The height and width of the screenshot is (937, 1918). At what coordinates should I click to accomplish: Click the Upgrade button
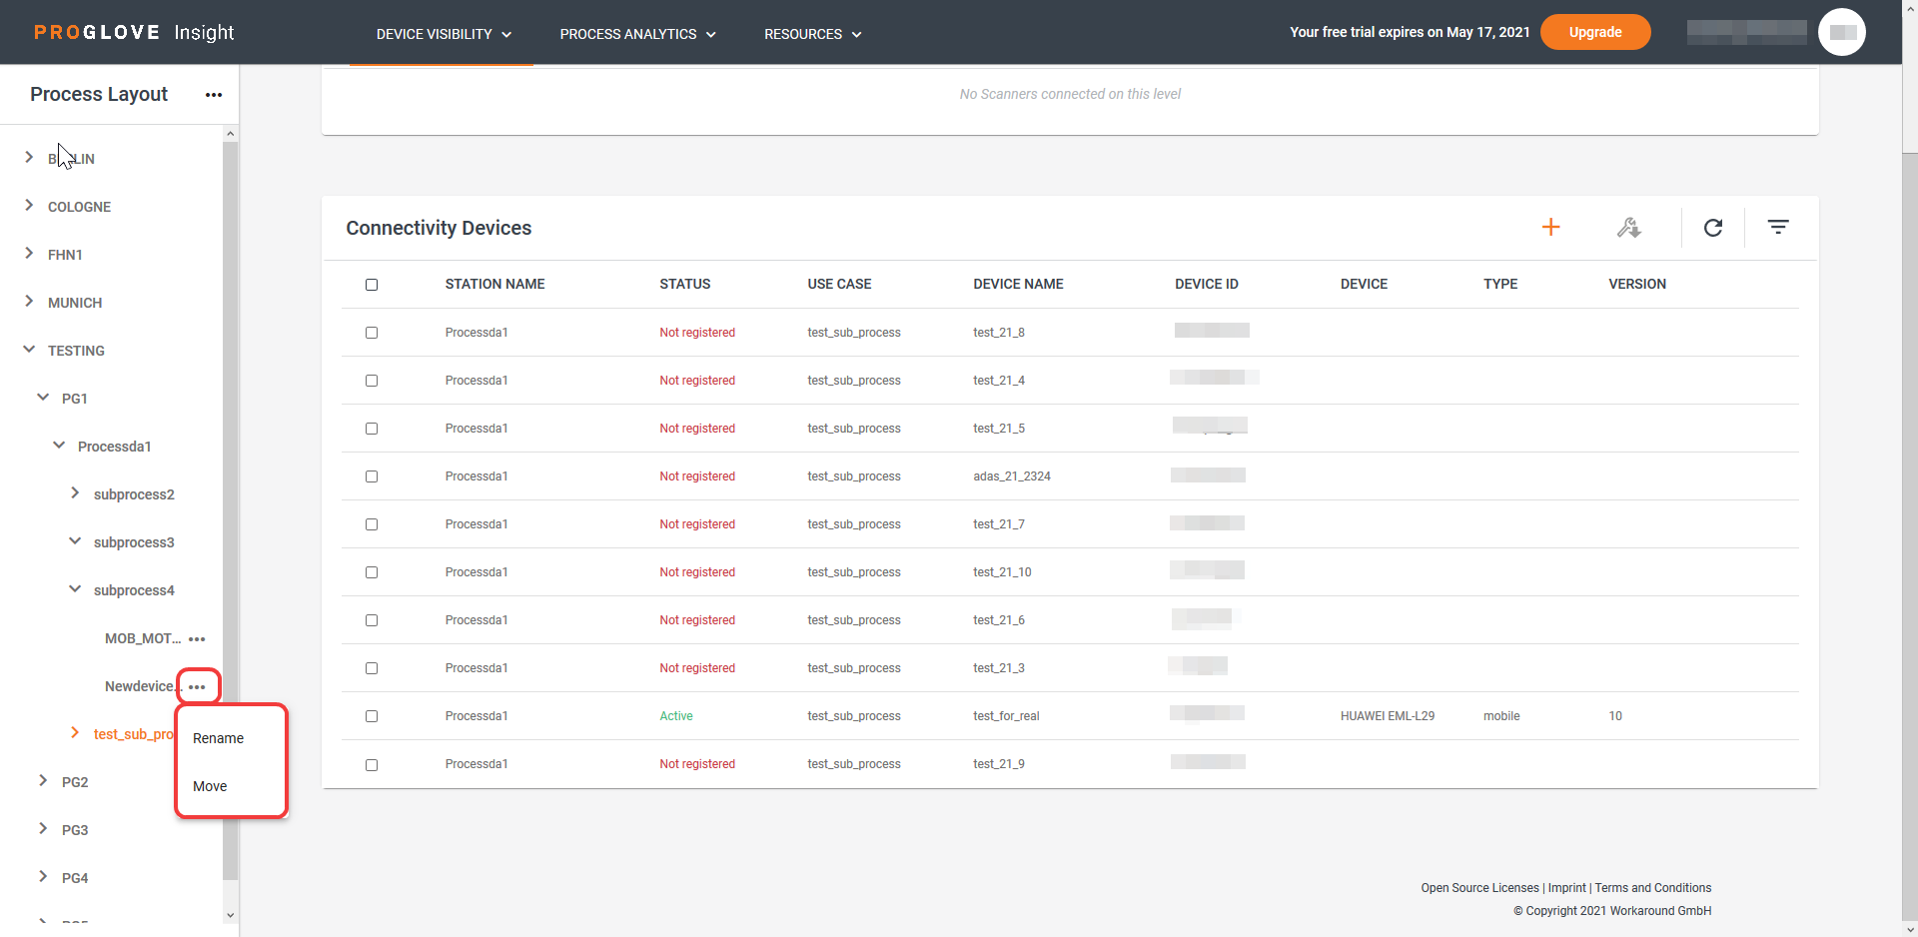click(1595, 32)
